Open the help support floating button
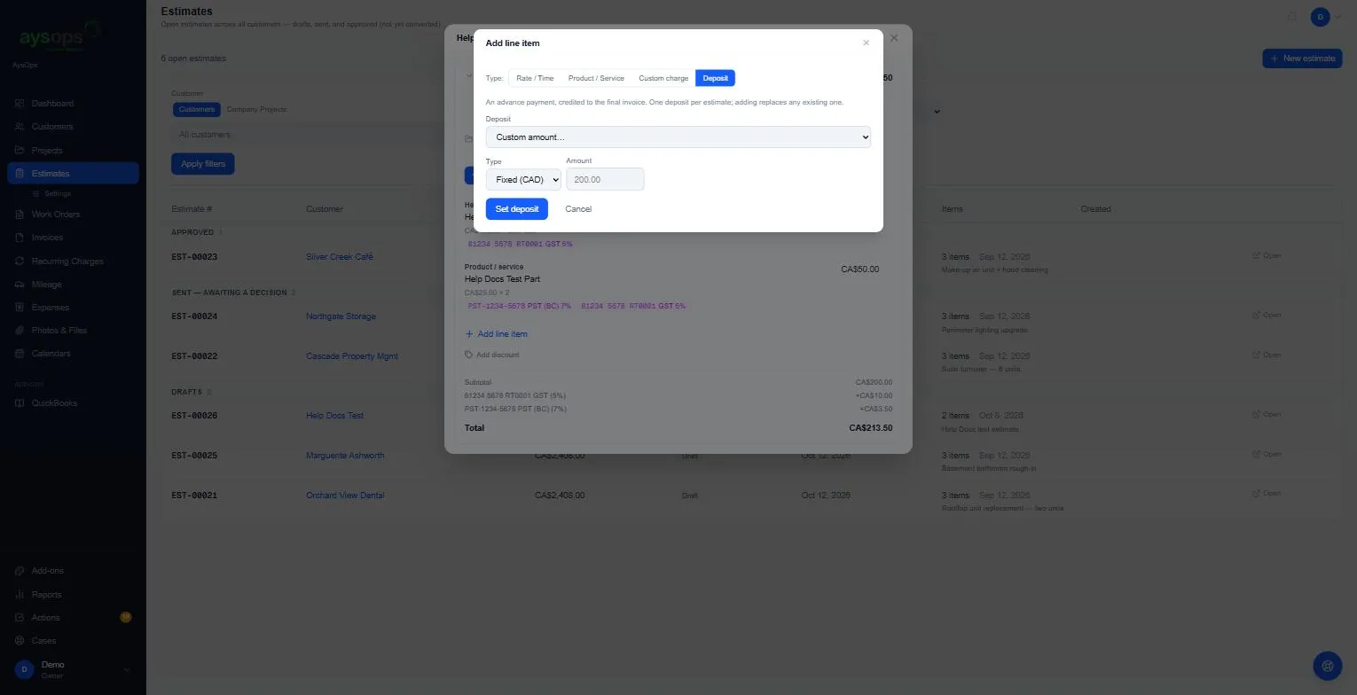The width and height of the screenshot is (1357, 695). point(1327,665)
